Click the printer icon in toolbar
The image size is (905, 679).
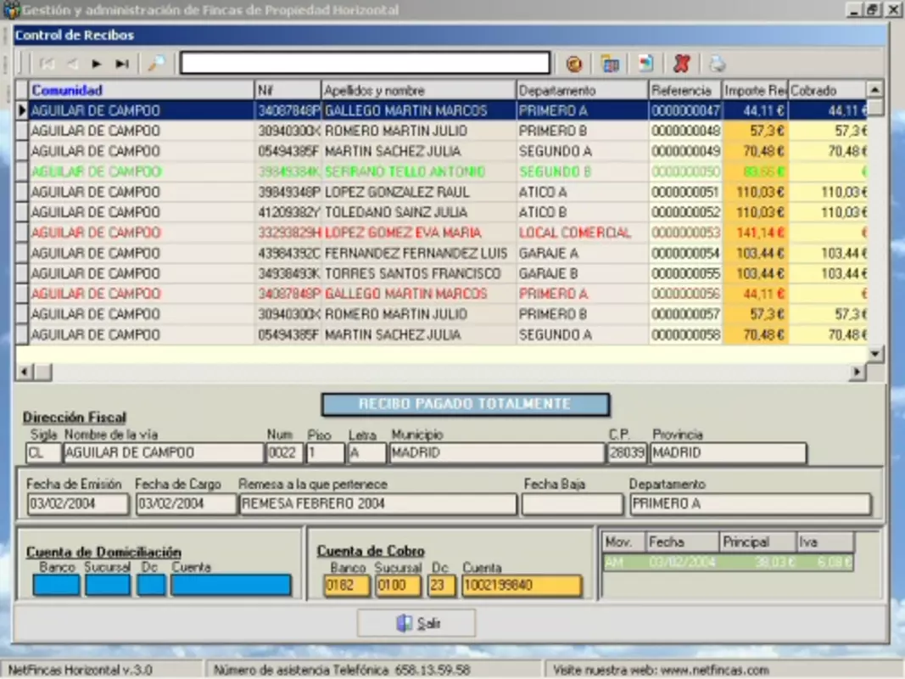717,64
